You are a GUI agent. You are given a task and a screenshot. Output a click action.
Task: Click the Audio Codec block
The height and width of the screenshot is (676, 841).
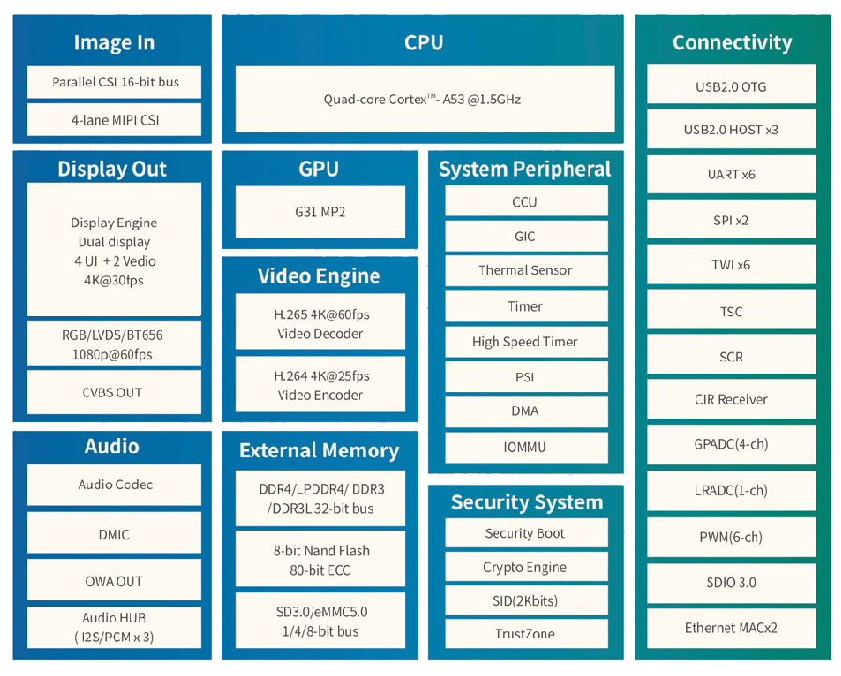115,484
